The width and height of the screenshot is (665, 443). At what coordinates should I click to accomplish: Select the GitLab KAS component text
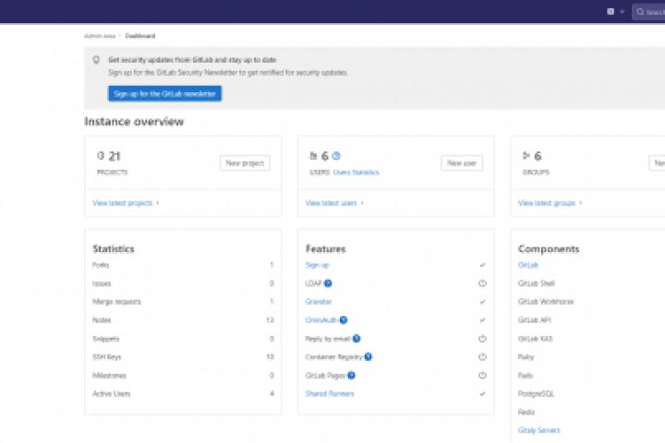coord(535,339)
